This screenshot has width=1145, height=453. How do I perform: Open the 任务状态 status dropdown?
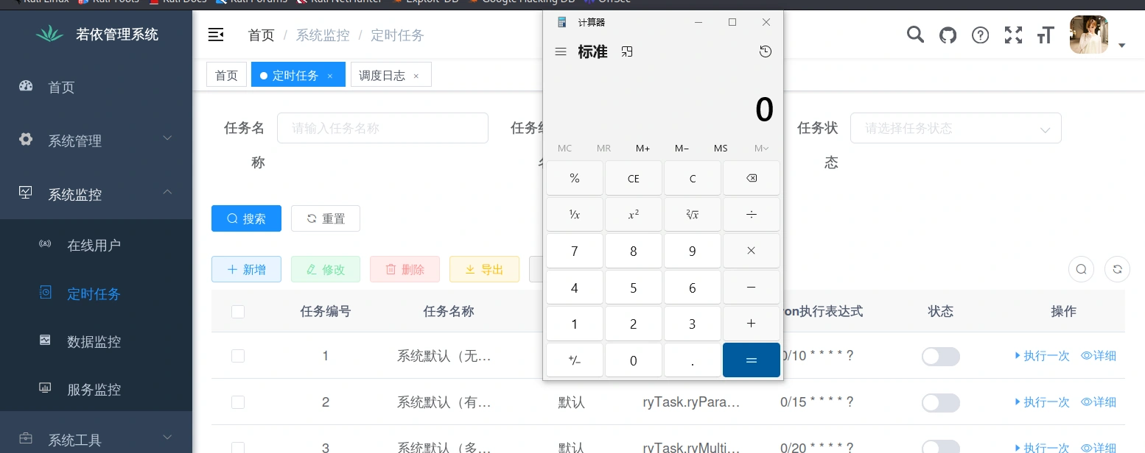(955, 128)
